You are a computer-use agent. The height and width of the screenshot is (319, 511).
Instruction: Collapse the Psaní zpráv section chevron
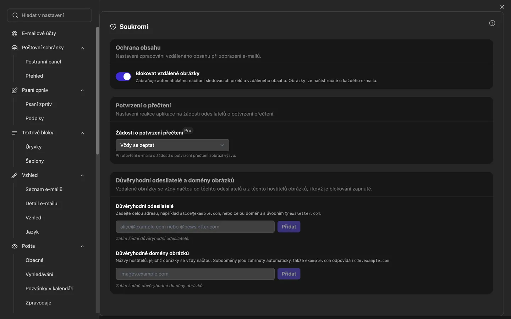coord(82,90)
